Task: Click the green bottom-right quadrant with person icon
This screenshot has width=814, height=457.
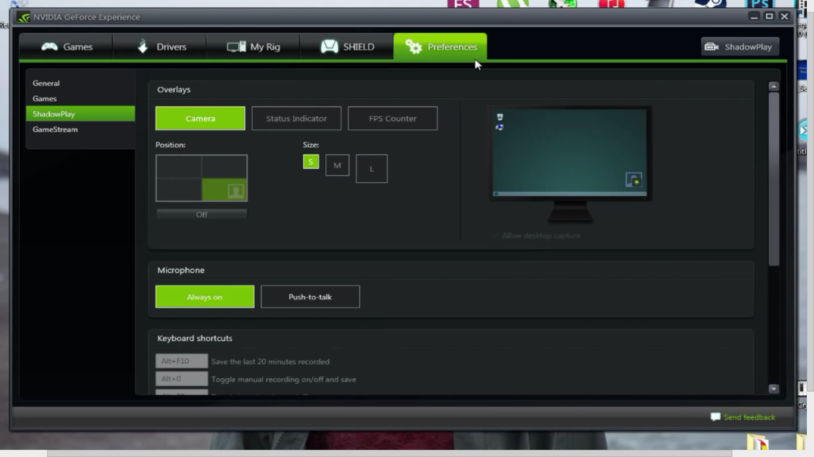Action: tap(224, 189)
